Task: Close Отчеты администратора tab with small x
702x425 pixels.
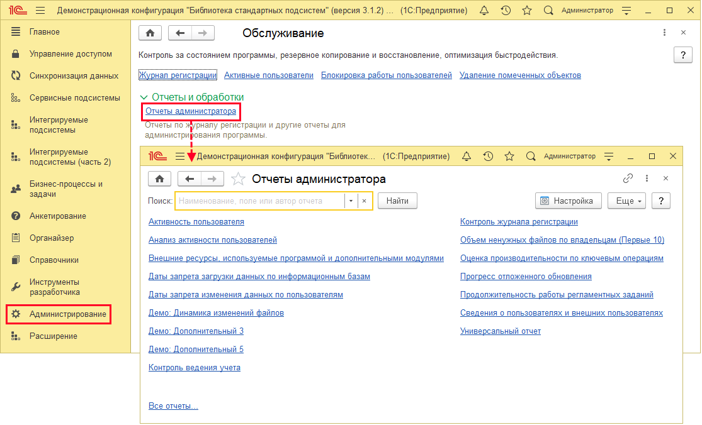Action: pos(665,179)
